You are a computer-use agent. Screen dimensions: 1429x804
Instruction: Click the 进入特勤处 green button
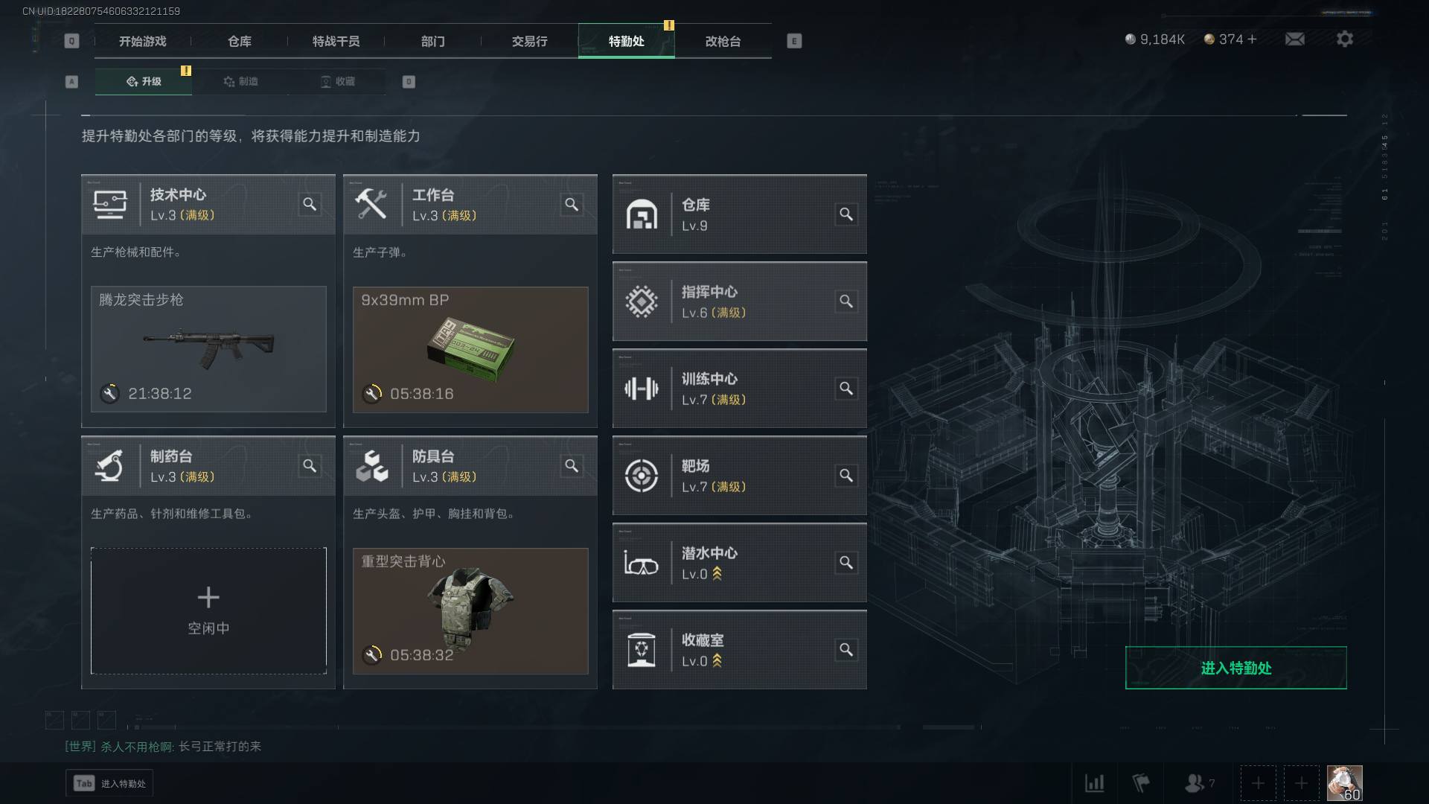1235,668
